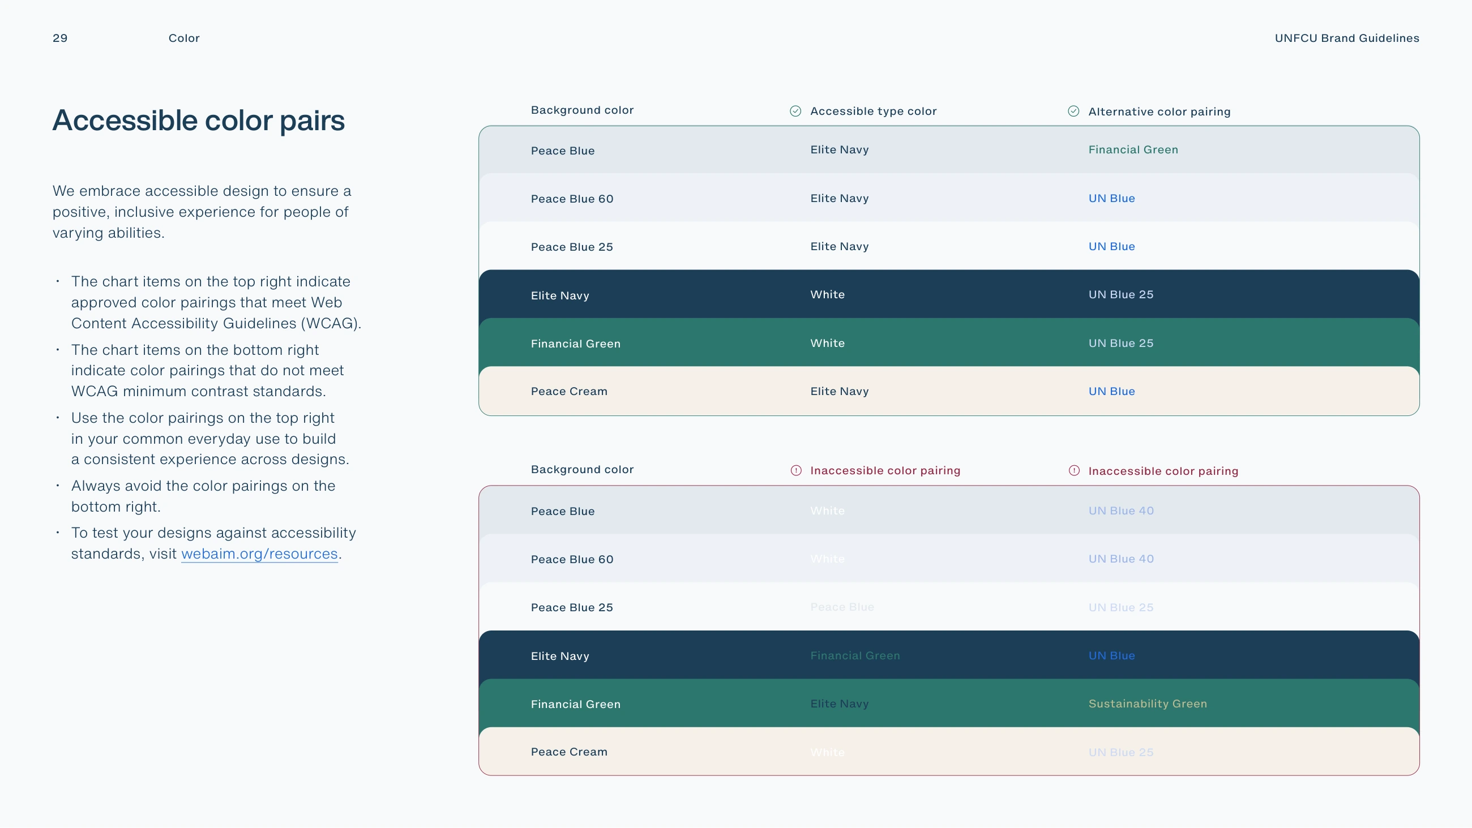Click the Accessible color pairs heading
Viewport: 1472px width, 828px height.
click(199, 121)
